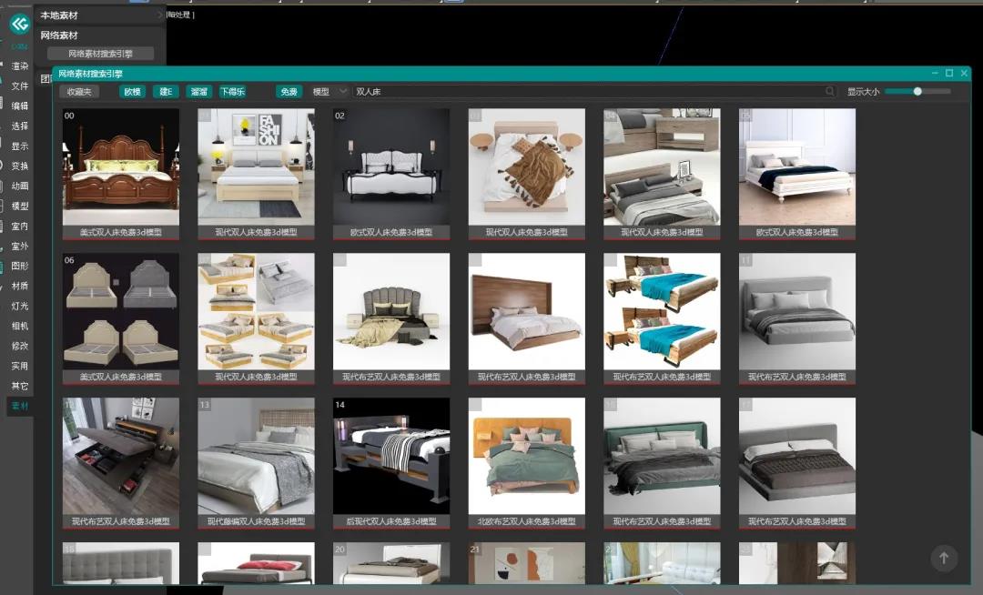Click the scroll-to-top arrow button
The image size is (983, 595).
pyautogui.click(x=943, y=559)
